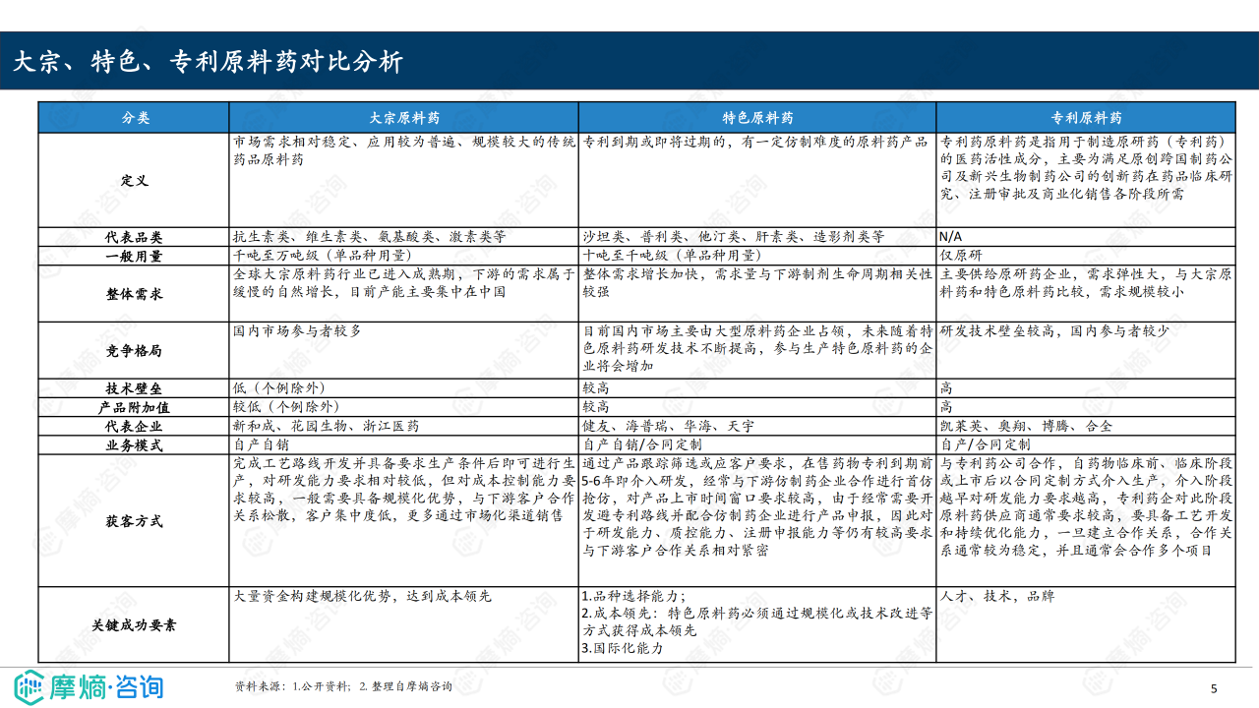Click the line 3.国际化能力
The width and height of the screenshot is (1259, 708).
[623, 649]
